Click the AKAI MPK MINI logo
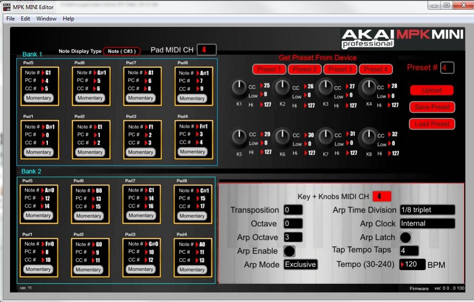Viewport: 474px width, 302px height. pos(402,39)
